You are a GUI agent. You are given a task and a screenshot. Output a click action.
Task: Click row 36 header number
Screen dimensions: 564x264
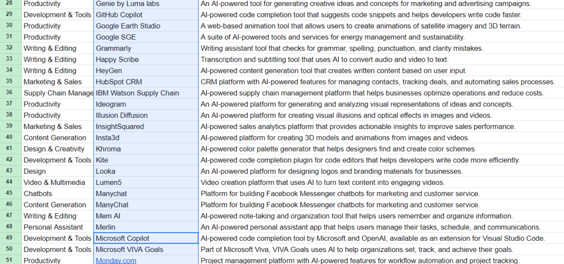9,93
